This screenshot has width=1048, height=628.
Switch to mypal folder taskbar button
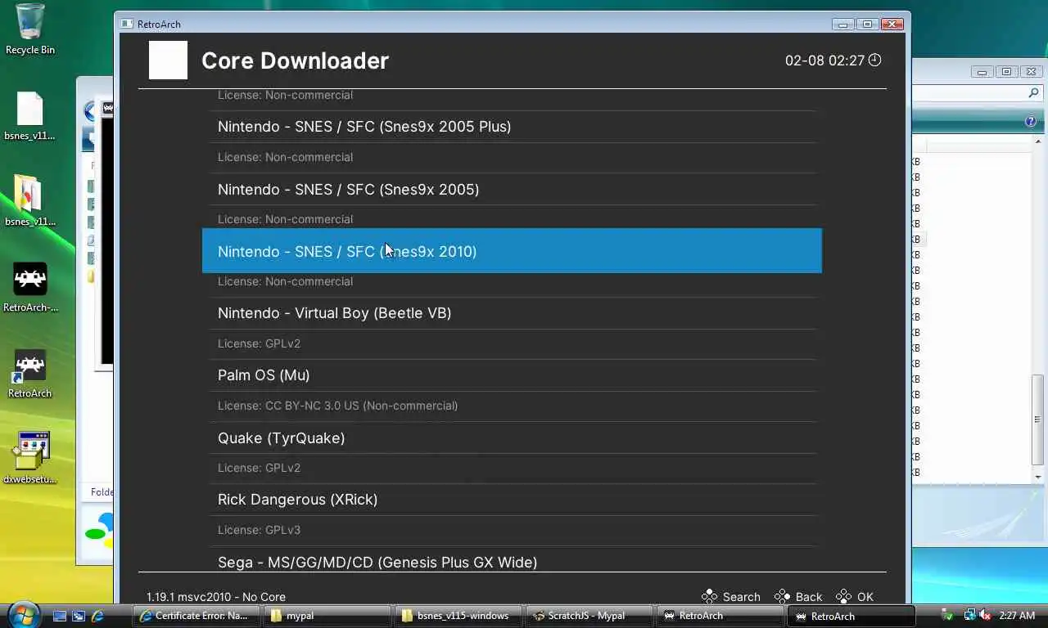click(x=327, y=616)
